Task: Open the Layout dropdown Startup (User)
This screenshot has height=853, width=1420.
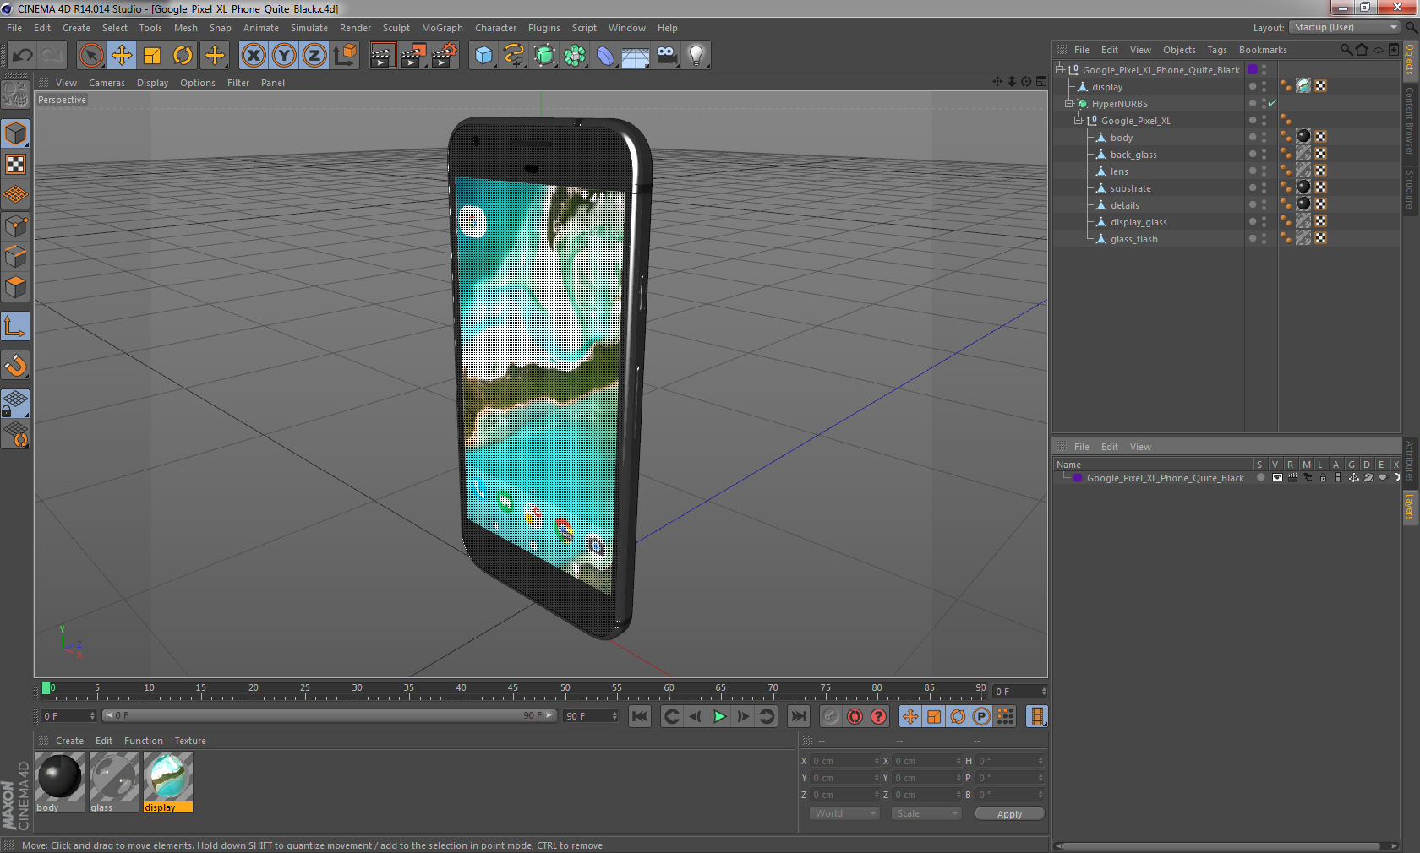Action: (1344, 27)
